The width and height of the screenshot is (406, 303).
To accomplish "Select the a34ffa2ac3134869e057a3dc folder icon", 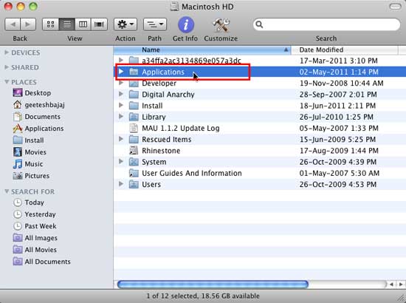I will [134, 61].
